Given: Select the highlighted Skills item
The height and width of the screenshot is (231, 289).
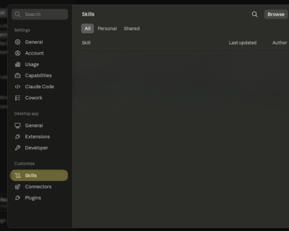Looking at the screenshot, I should coord(39,175).
